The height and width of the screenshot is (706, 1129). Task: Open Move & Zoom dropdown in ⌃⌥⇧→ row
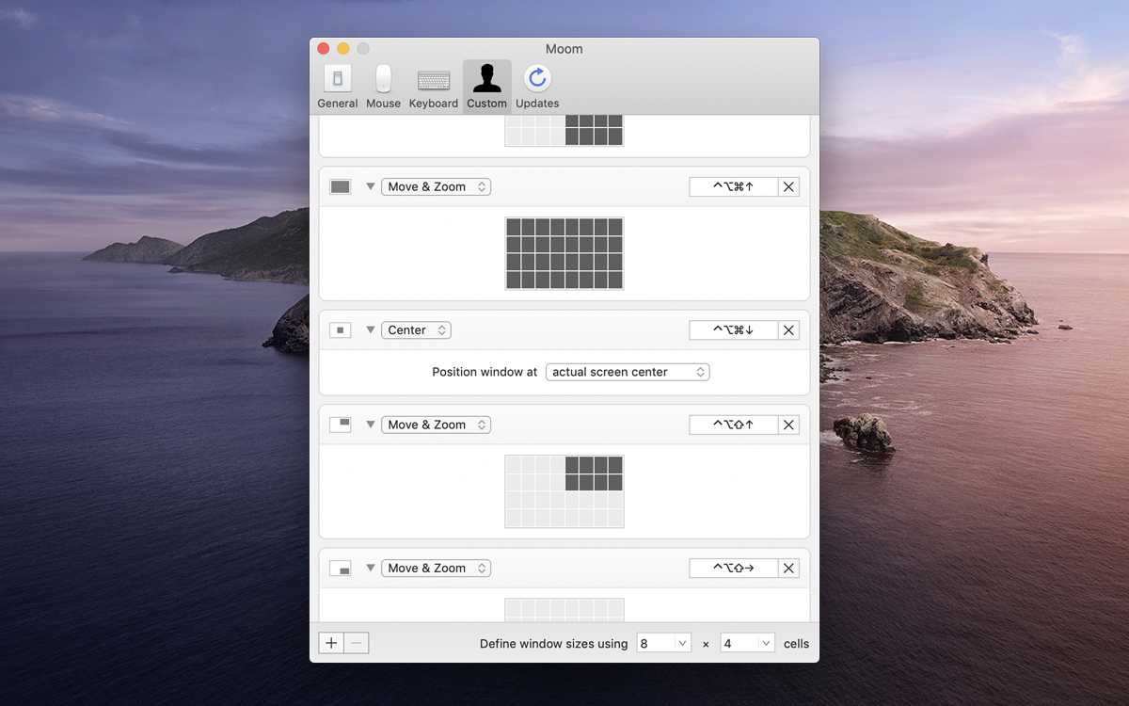coord(437,569)
